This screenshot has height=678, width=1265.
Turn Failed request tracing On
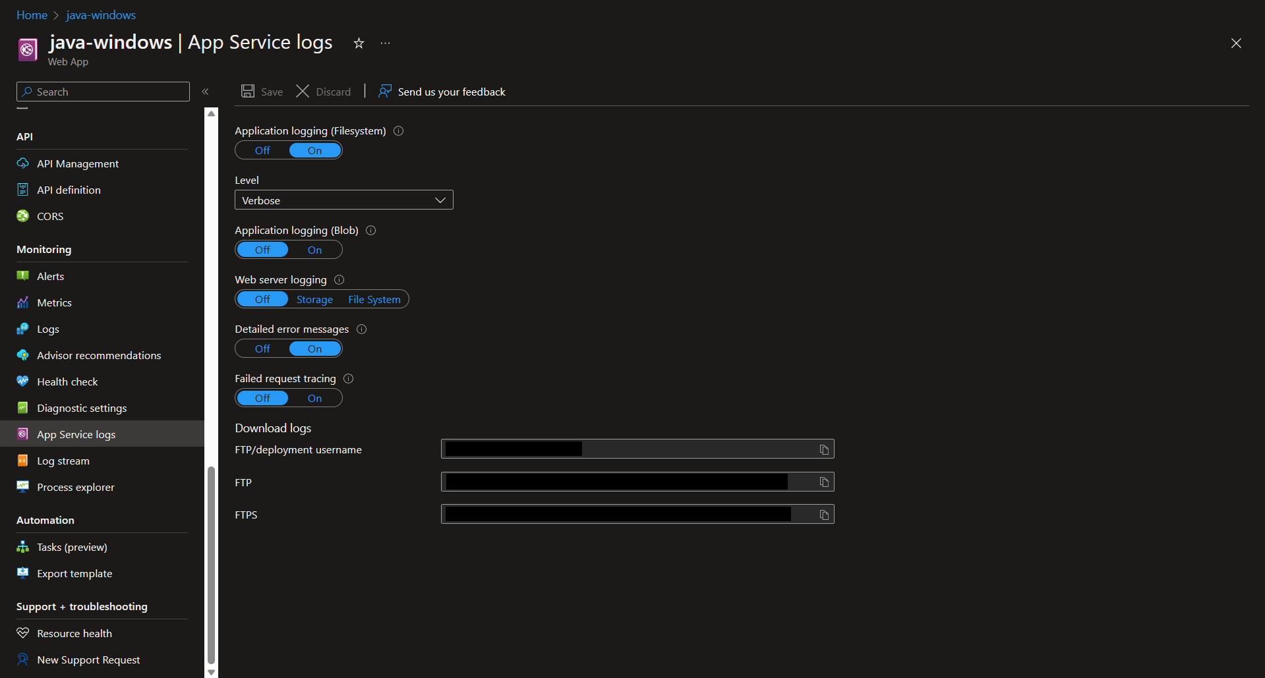point(315,398)
